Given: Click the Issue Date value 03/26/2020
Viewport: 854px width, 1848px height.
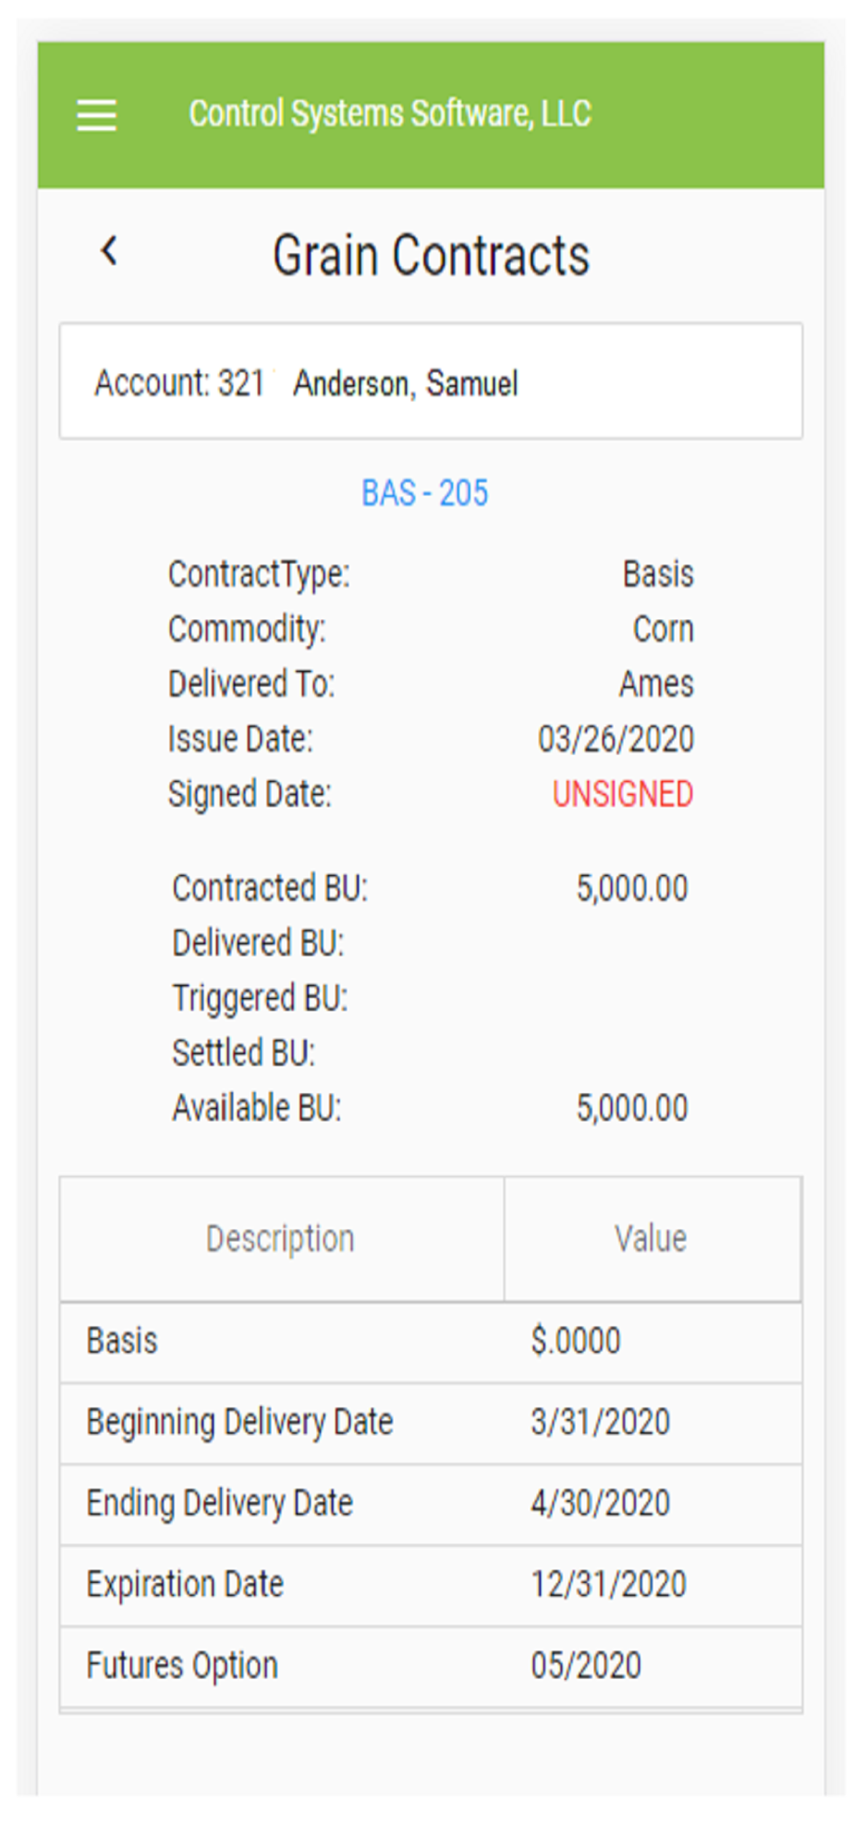Looking at the screenshot, I should click(616, 739).
